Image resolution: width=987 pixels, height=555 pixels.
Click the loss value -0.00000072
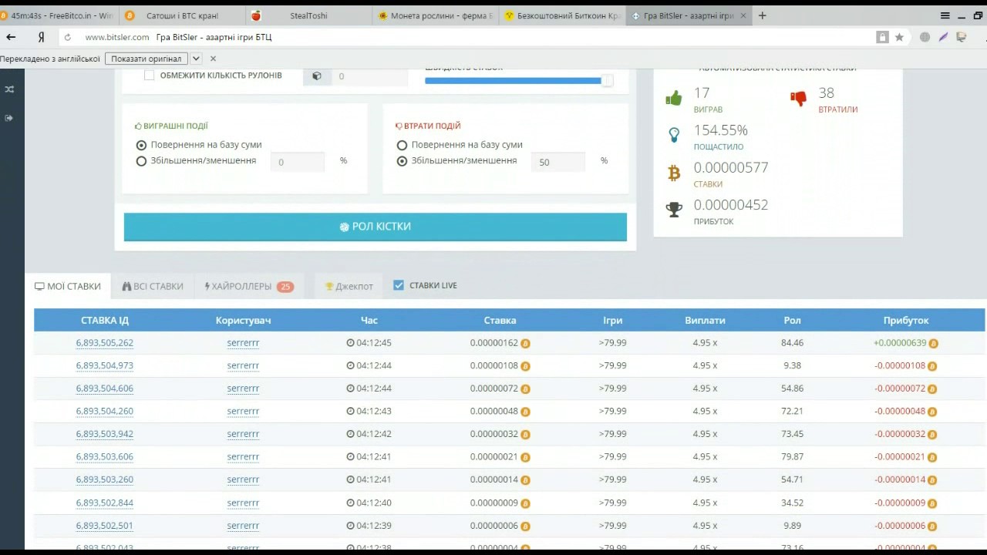(x=900, y=388)
